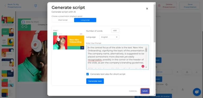This screenshot has height=98, width=203.
Task: Select sixth slide thumbnail in left panel
Action: click(x=7, y=73)
